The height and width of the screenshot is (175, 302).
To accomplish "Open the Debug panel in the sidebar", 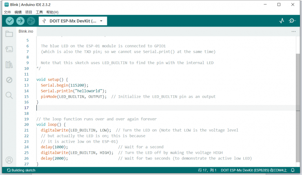I will [x=9, y=80].
